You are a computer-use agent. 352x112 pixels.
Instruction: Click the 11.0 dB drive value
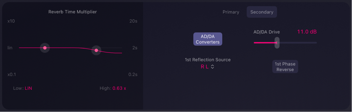tap(307, 32)
